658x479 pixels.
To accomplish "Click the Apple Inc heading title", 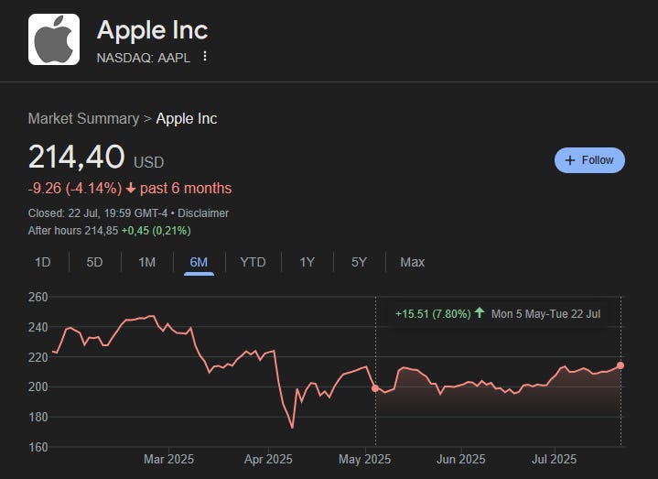I will point(152,30).
